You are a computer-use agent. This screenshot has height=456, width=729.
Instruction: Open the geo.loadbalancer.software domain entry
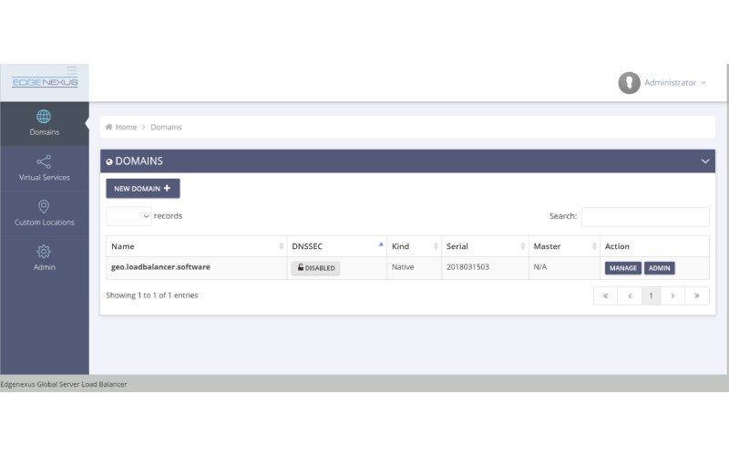coord(160,267)
